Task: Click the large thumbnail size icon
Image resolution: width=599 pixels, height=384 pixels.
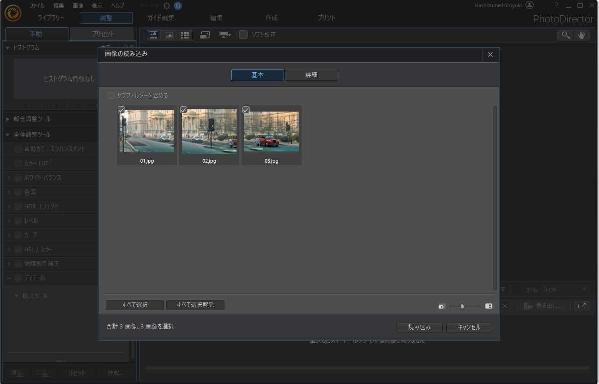Action: tap(488, 306)
